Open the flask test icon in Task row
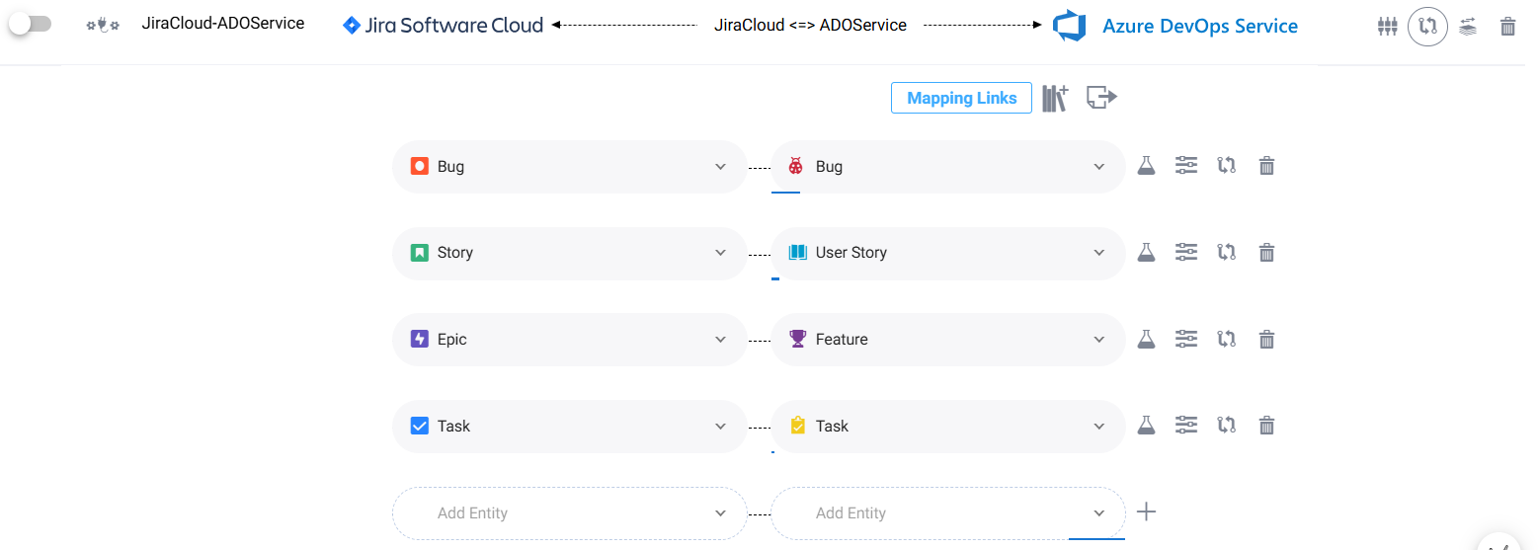1538x550 pixels. [1146, 425]
